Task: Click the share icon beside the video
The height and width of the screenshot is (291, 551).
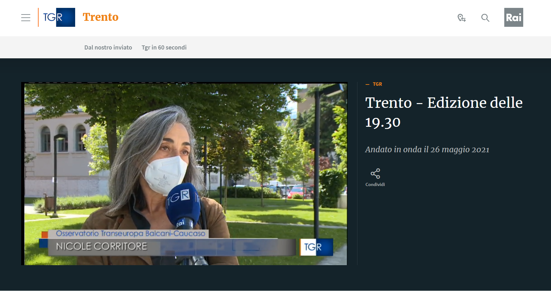Action: tap(375, 173)
